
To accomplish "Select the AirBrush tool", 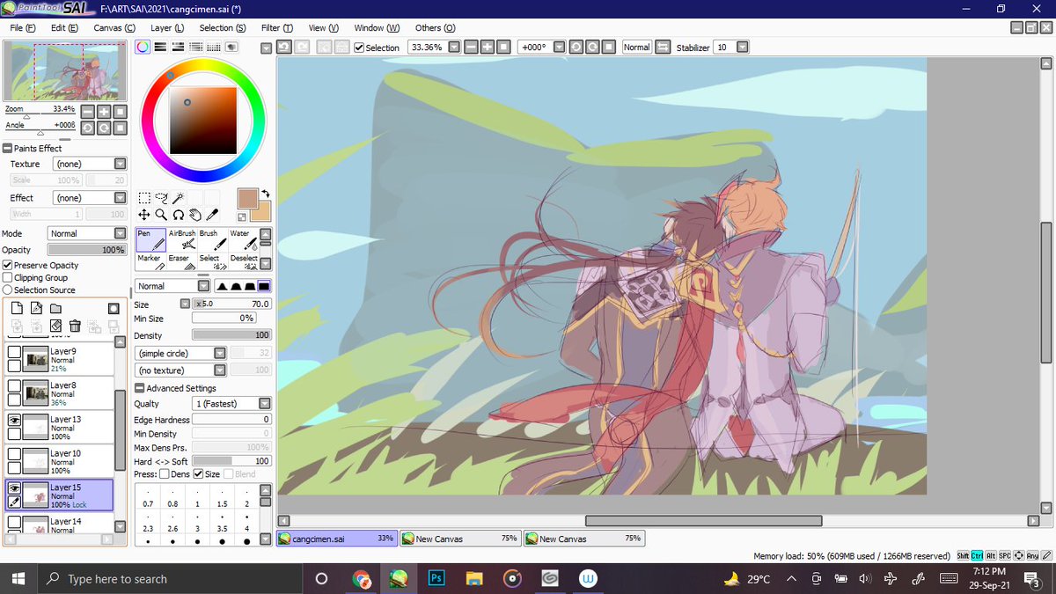I will click(181, 240).
